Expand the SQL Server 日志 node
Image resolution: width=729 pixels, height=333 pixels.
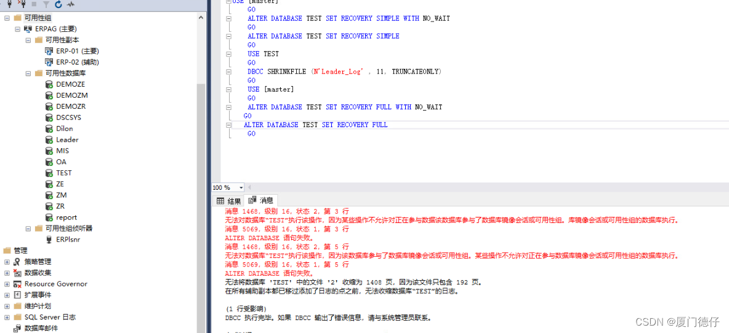(x=7, y=318)
